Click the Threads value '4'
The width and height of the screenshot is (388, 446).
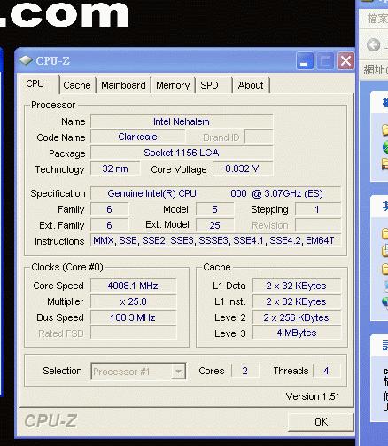point(326,371)
